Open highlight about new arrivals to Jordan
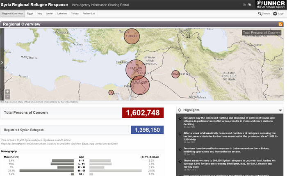 click(x=230, y=136)
